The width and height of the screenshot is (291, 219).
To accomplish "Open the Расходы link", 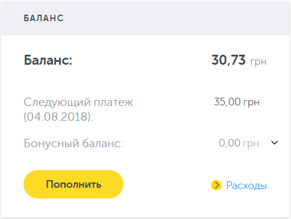I will coord(246,185).
